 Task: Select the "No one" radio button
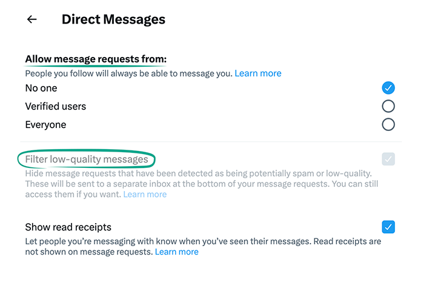[x=388, y=88]
